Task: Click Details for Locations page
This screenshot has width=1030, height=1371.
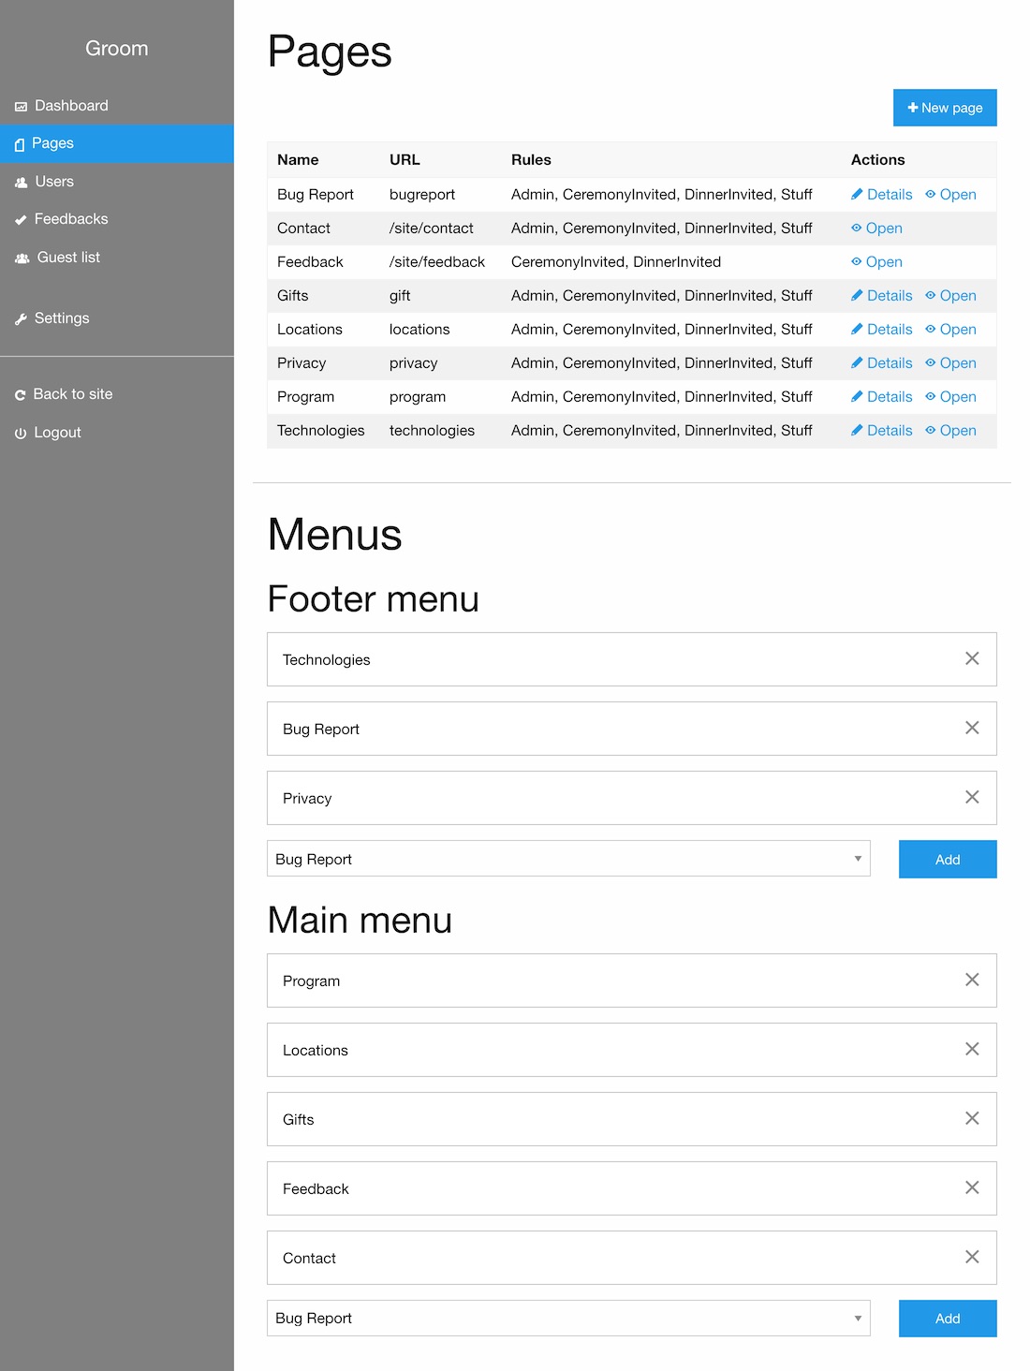Action: tap(881, 330)
